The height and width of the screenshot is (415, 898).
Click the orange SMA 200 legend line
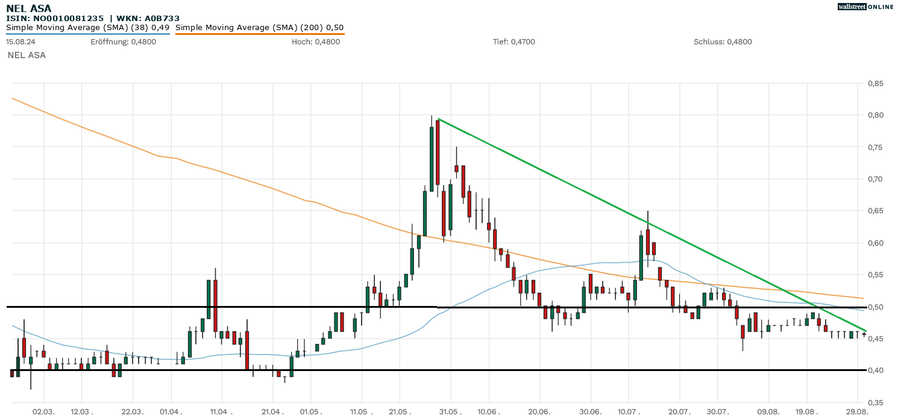point(259,34)
